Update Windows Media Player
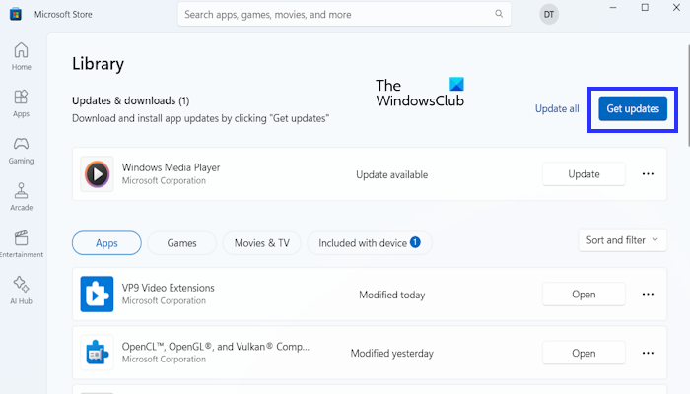Viewport: 690px width, 394px height. tap(584, 174)
